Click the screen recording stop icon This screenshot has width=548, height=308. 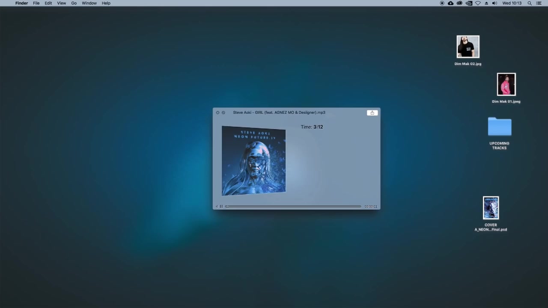[x=442, y=3]
